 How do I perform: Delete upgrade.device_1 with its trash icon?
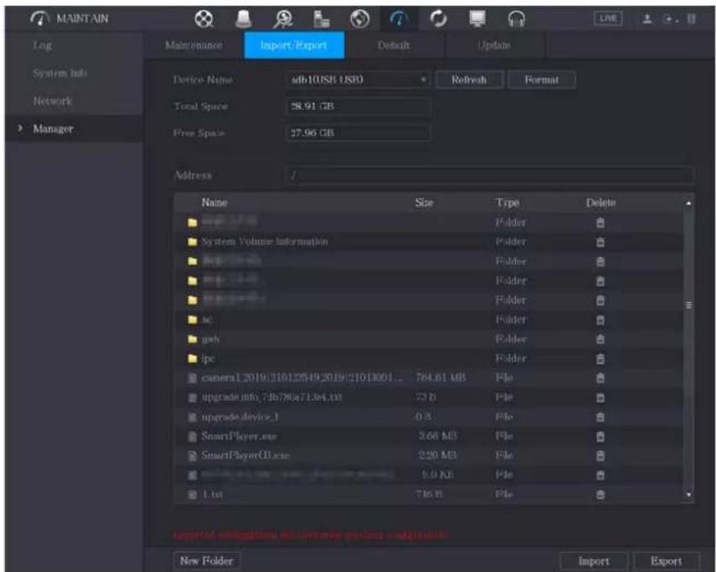click(x=600, y=417)
